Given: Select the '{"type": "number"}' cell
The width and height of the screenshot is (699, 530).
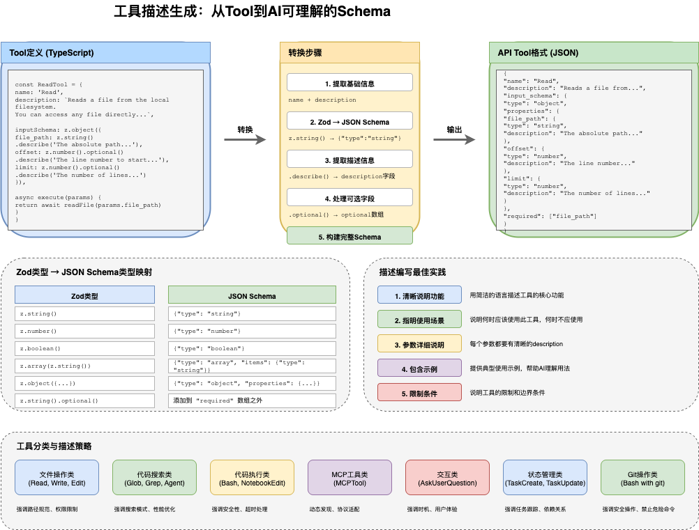Looking at the screenshot, I should tap(252, 331).
